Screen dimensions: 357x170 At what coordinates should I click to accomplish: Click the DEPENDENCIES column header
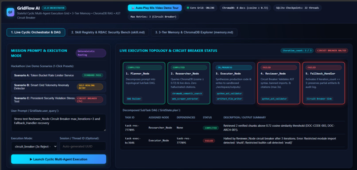coord(186,117)
